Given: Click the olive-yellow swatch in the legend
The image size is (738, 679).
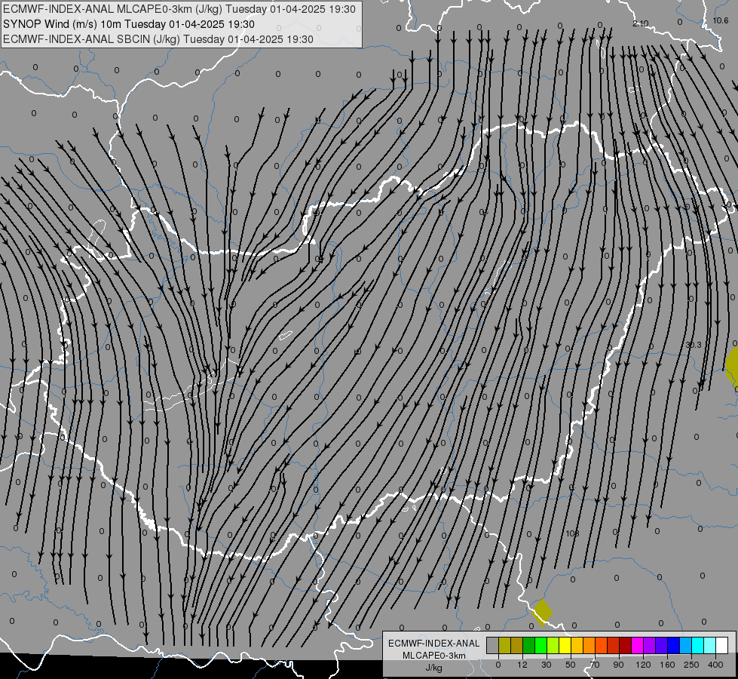Looking at the screenshot, I should [504, 645].
